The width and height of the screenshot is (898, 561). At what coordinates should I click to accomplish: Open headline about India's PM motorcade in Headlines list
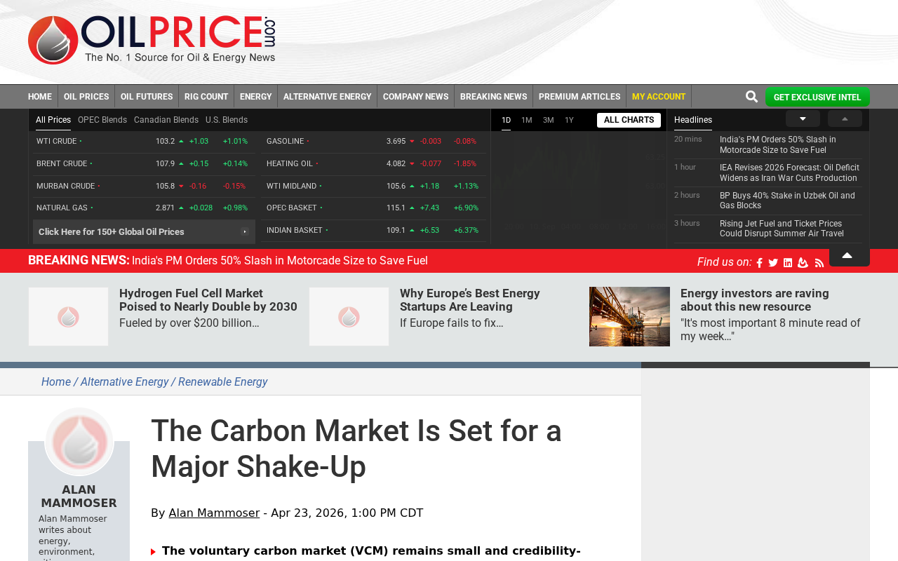point(778,145)
